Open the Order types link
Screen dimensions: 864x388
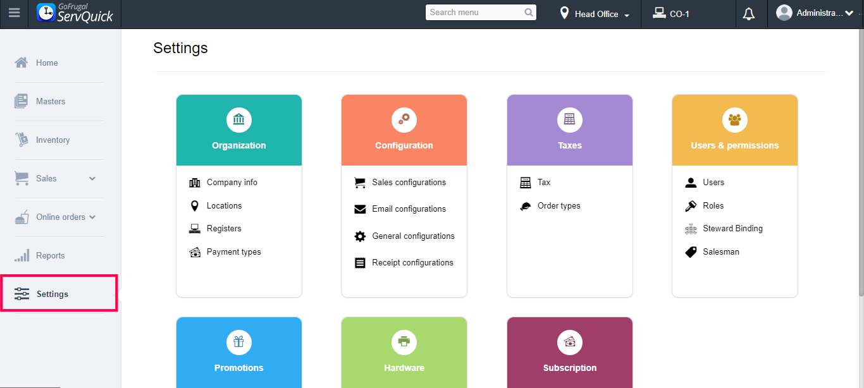click(559, 205)
